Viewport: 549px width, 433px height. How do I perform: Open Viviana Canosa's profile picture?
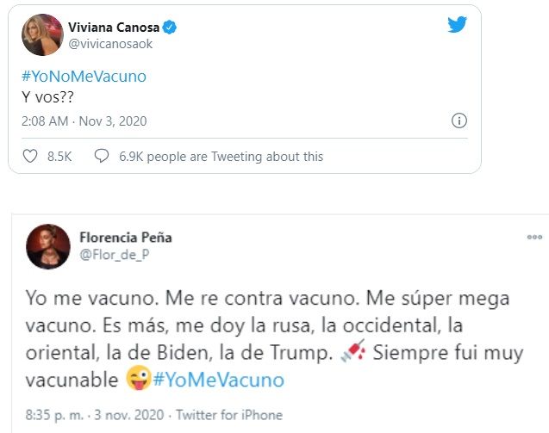[41, 35]
